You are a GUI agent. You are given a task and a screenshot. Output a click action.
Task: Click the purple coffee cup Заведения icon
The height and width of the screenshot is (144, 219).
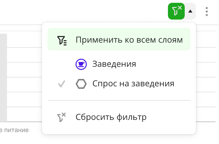81,64
